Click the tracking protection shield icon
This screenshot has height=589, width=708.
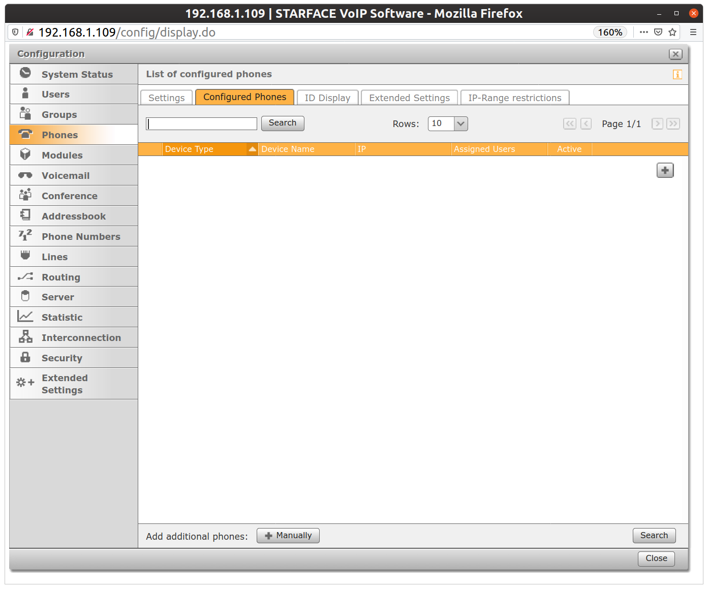(15, 32)
